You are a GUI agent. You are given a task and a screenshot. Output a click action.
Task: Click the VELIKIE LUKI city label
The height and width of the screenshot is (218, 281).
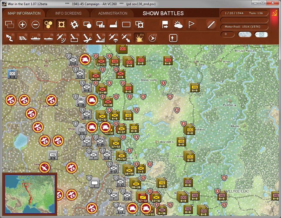[x=237, y=191]
